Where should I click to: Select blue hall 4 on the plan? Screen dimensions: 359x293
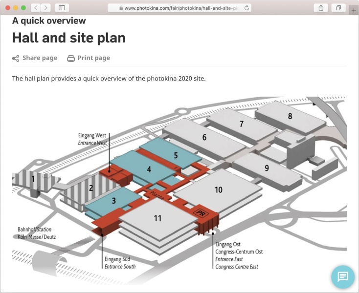149,169
